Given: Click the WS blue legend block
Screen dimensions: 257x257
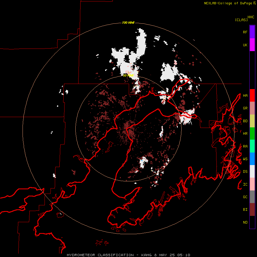Looking at the screenshot, I should (252, 159).
